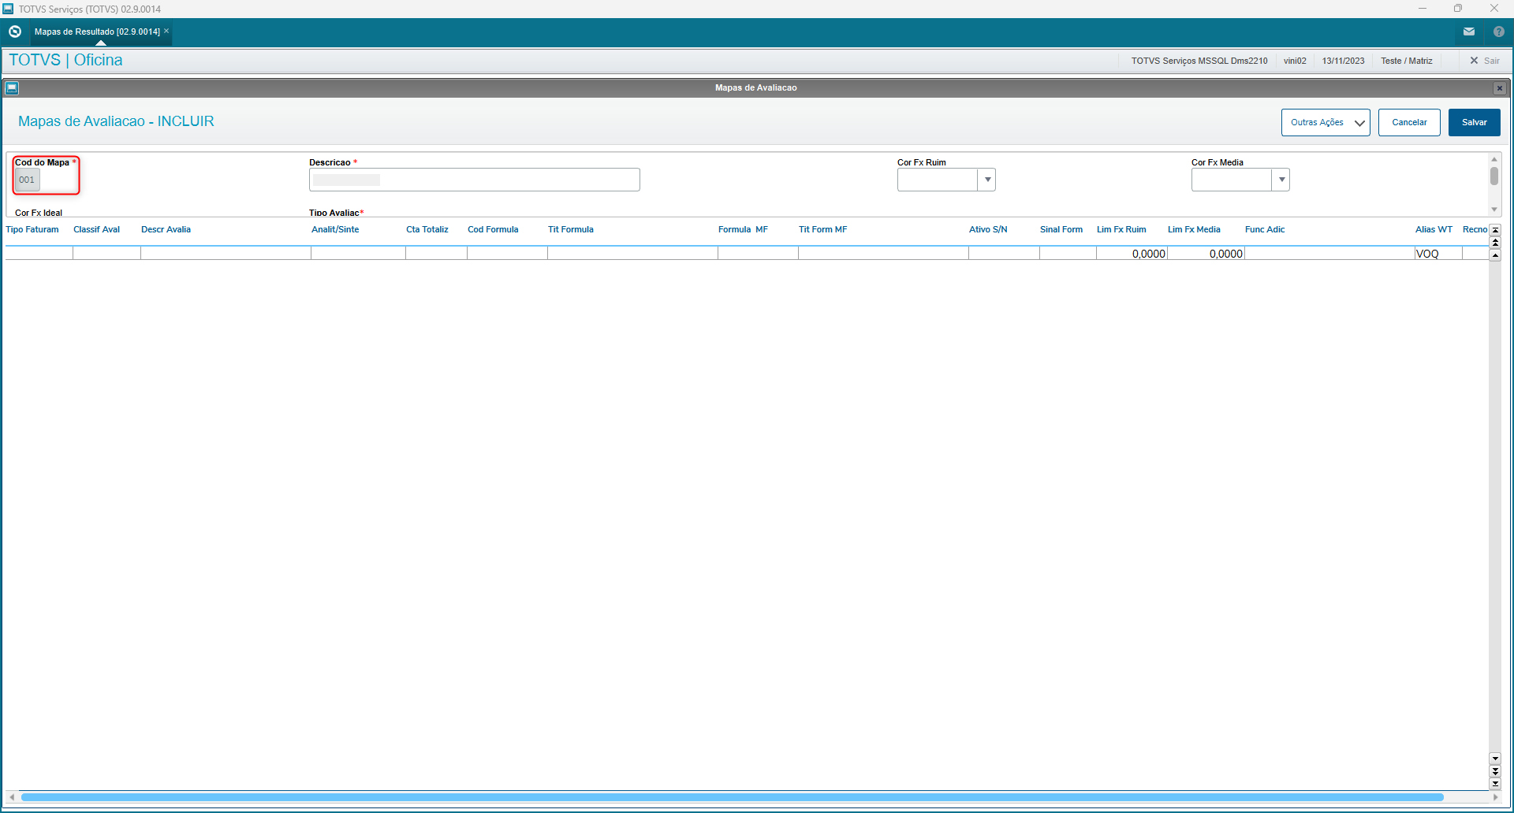The height and width of the screenshot is (813, 1514).
Task: Expand the Outras Ações dropdown
Action: (1326, 122)
